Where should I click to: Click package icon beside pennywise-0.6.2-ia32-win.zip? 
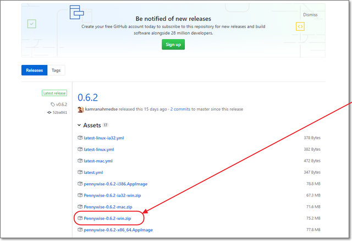(80, 195)
